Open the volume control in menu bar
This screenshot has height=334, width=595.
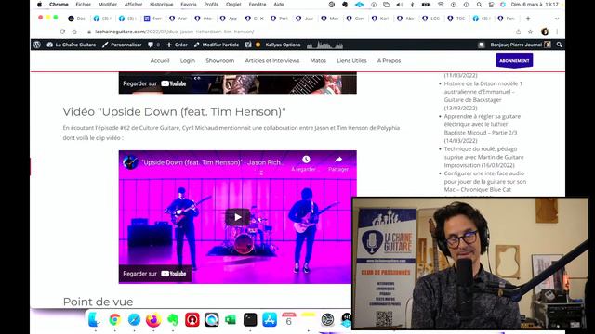point(400,5)
